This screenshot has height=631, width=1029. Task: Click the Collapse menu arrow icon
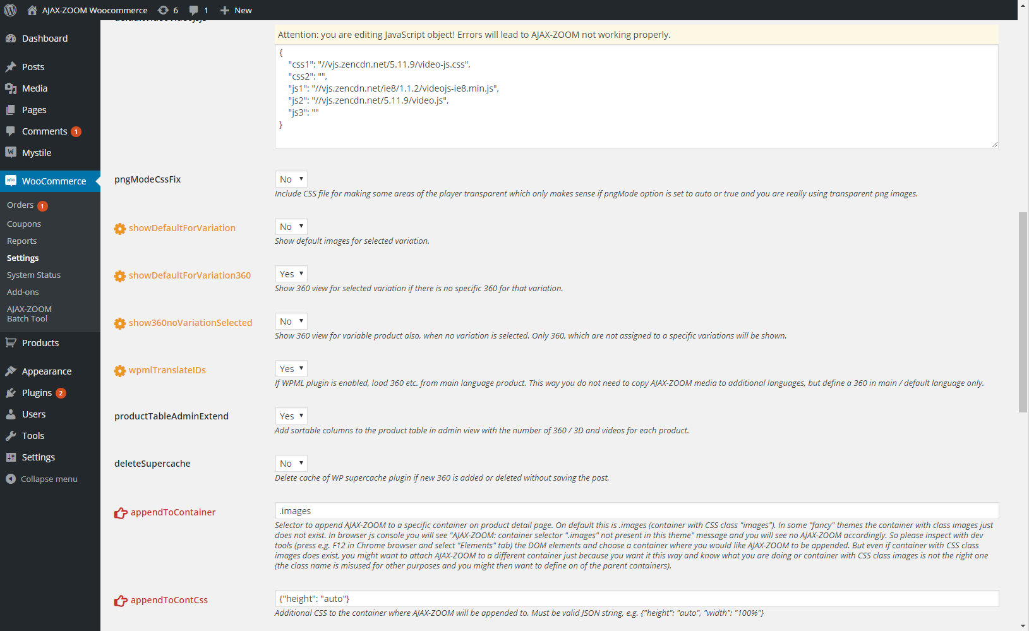coord(11,479)
